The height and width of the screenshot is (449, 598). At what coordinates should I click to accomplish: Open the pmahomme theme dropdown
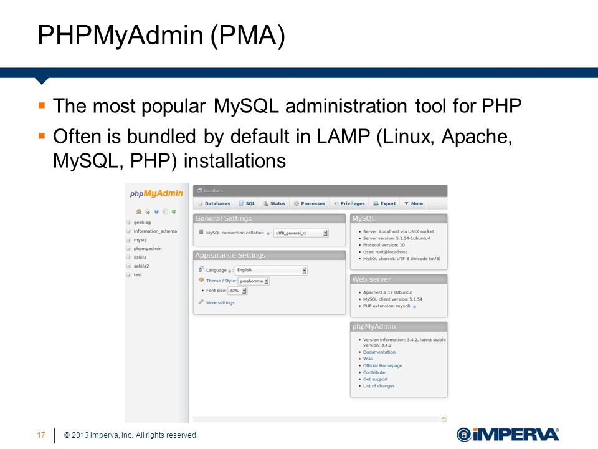pos(254,281)
